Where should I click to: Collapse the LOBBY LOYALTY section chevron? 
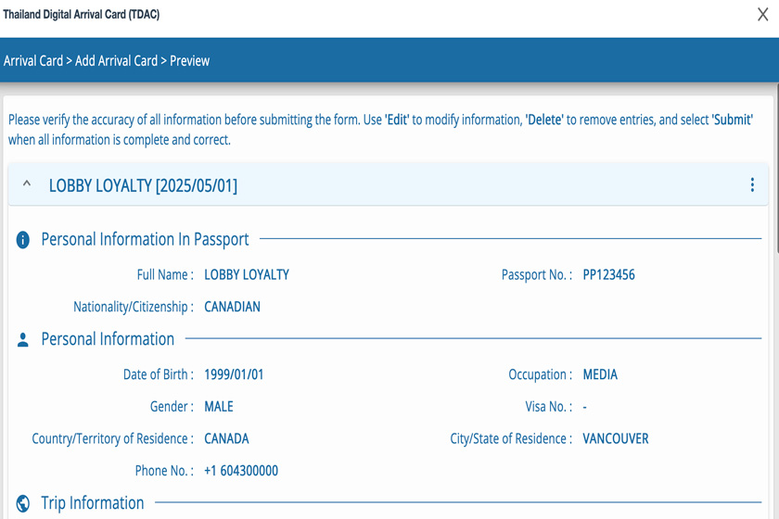27,185
